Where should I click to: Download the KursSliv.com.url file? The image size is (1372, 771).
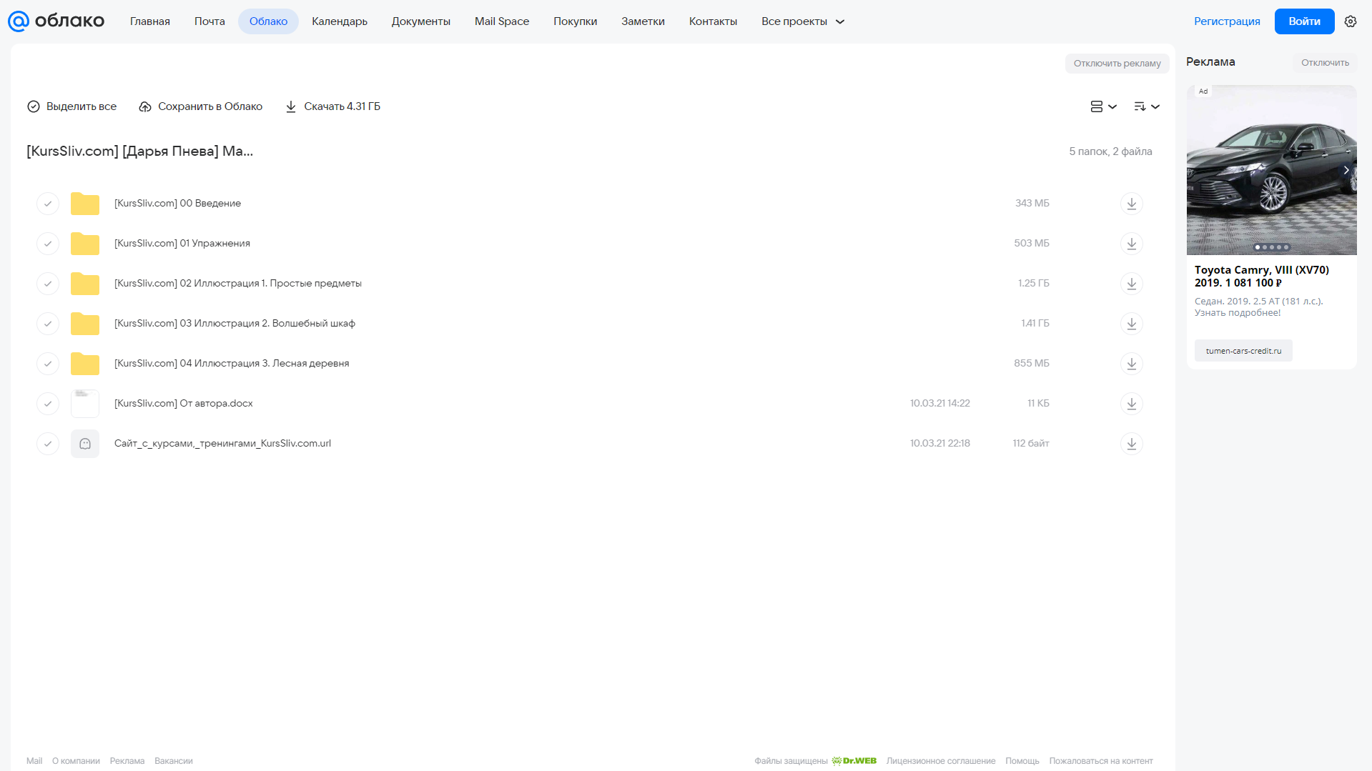click(x=1131, y=444)
